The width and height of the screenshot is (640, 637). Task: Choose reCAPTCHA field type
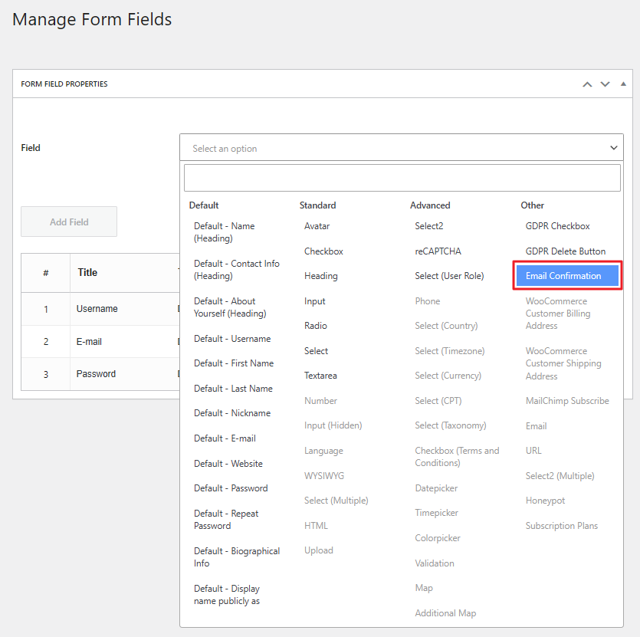coord(438,251)
